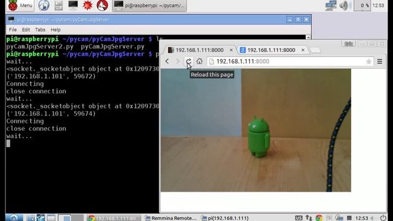Open host start menu icon in bottom panel

click(x=14, y=218)
